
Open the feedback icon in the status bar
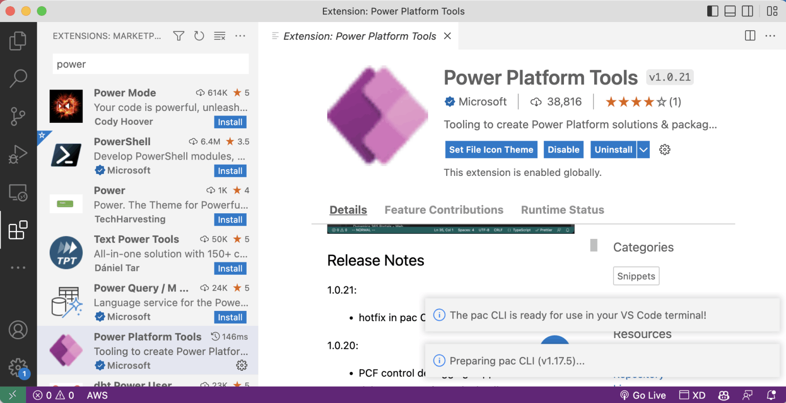tap(748, 395)
